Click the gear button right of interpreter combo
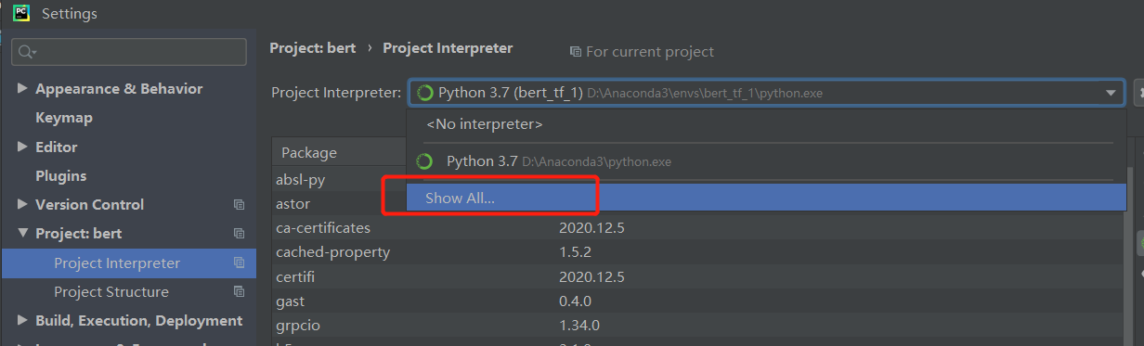 (x=1138, y=93)
